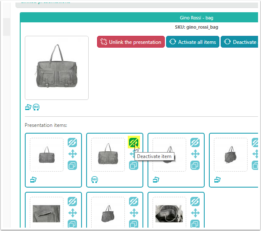Select the 360 item's bag thumbnail
This screenshot has height=231, width=261.
coord(108,155)
